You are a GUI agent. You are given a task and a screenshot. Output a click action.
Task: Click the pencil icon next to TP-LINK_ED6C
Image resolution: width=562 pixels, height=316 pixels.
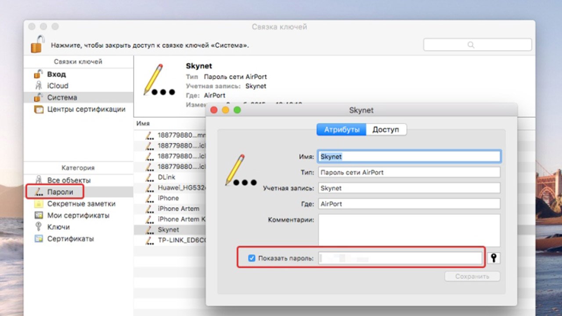pyautogui.click(x=150, y=240)
